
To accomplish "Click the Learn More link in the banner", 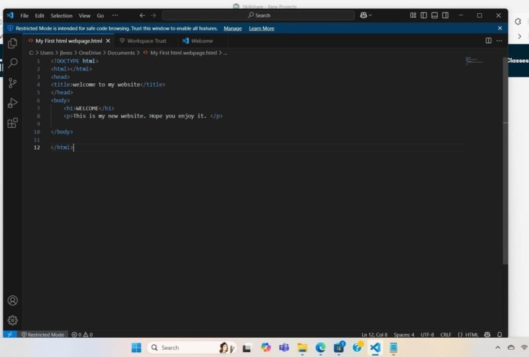I will [x=262, y=28].
